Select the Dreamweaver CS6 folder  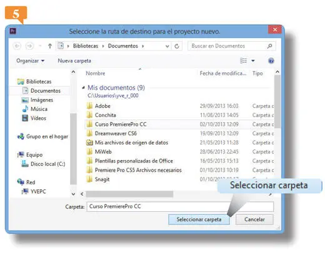pos(116,133)
